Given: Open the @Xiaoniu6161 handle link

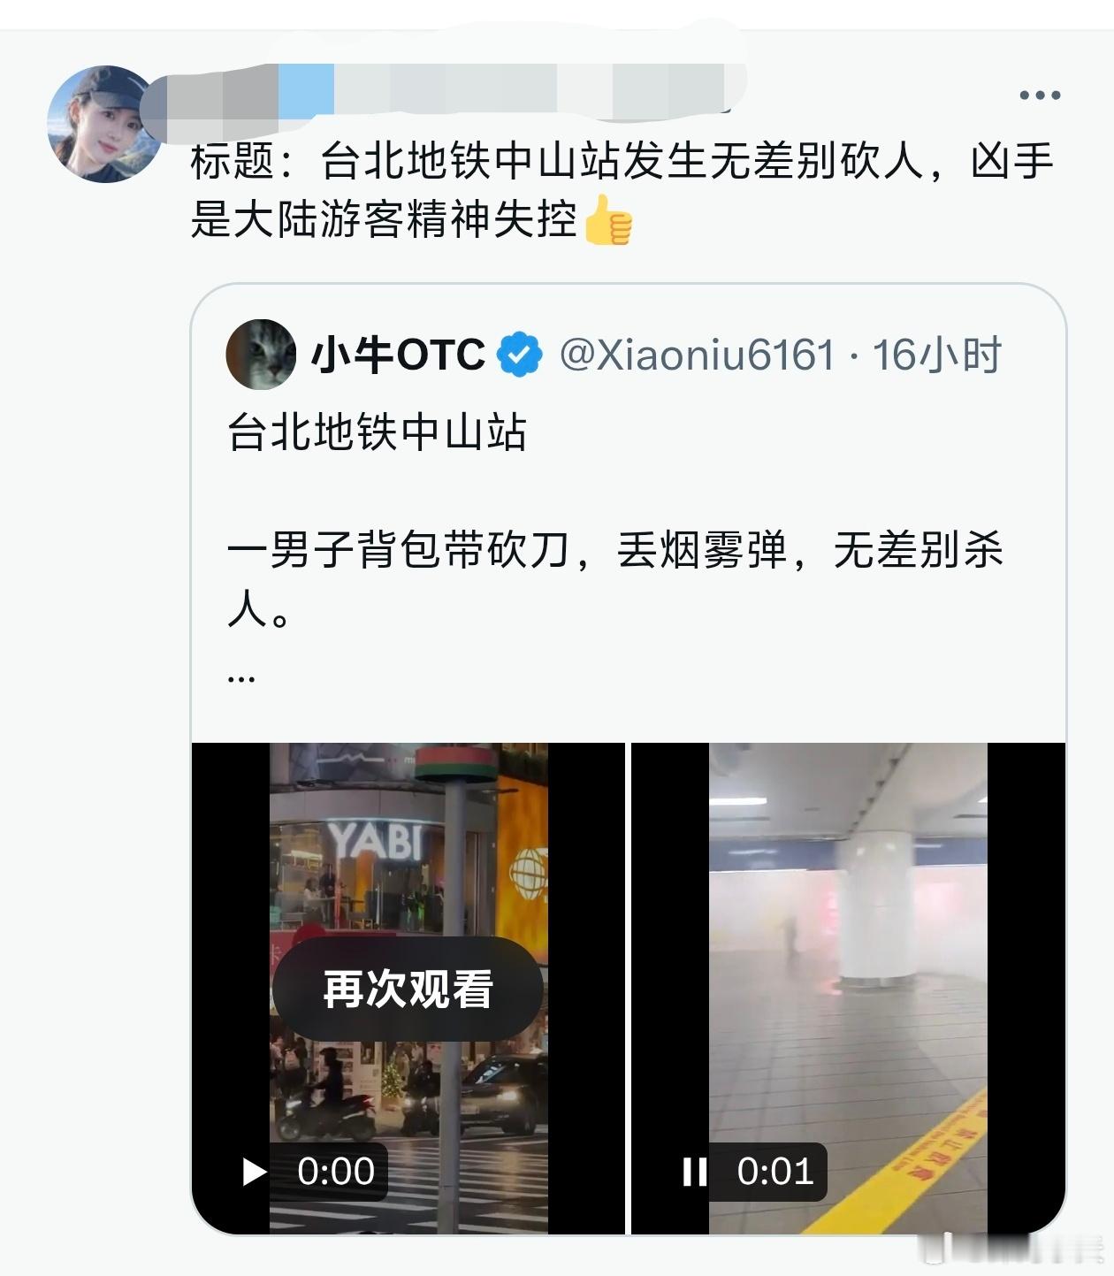Looking at the screenshot, I should pyautogui.click(x=698, y=355).
